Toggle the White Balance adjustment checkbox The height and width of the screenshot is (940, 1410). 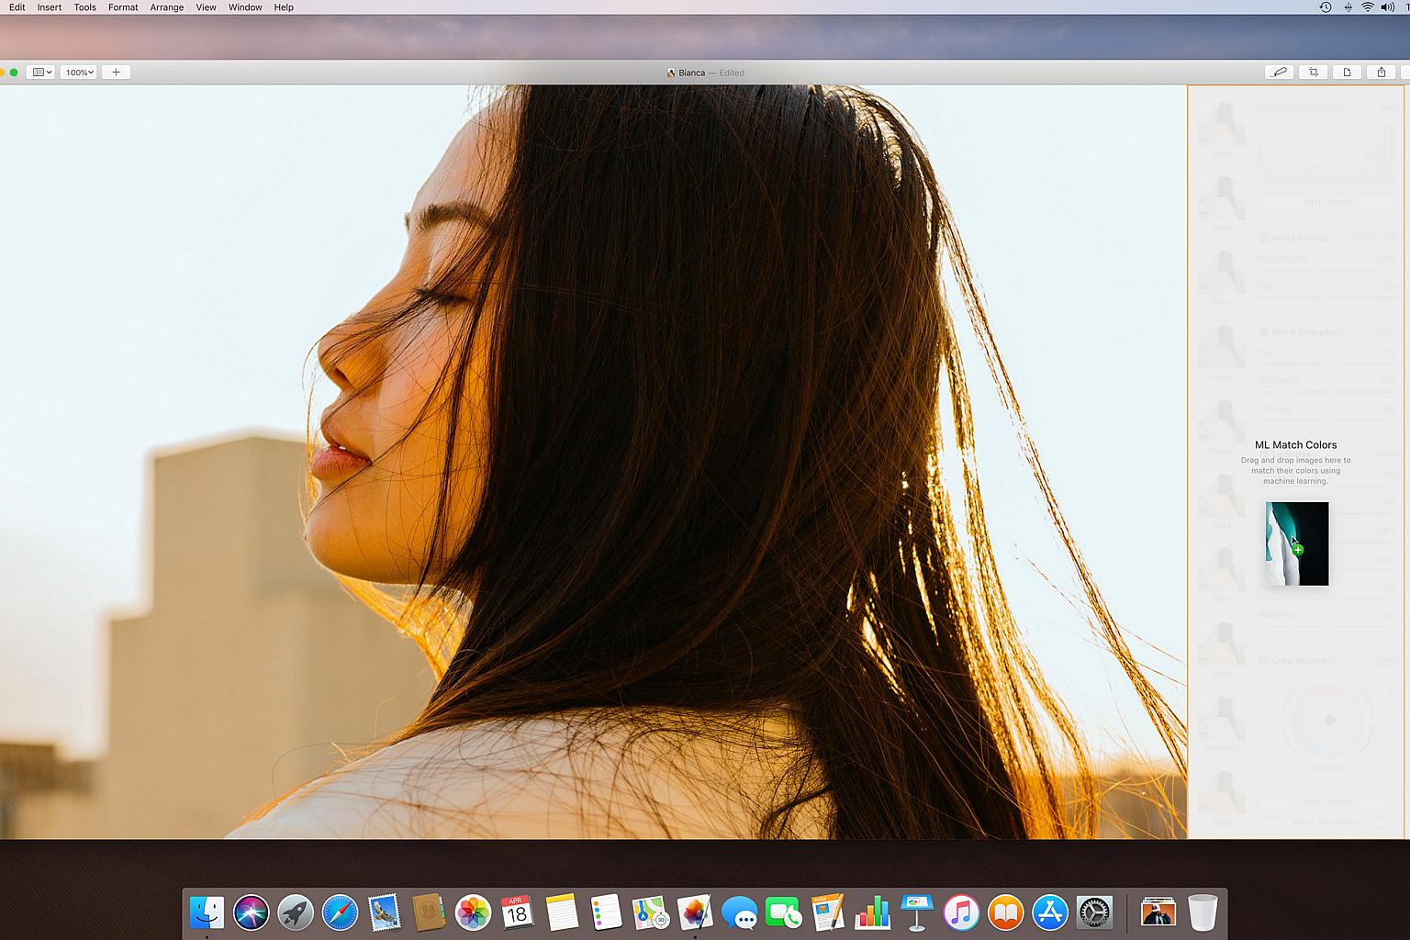(x=1264, y=239)
